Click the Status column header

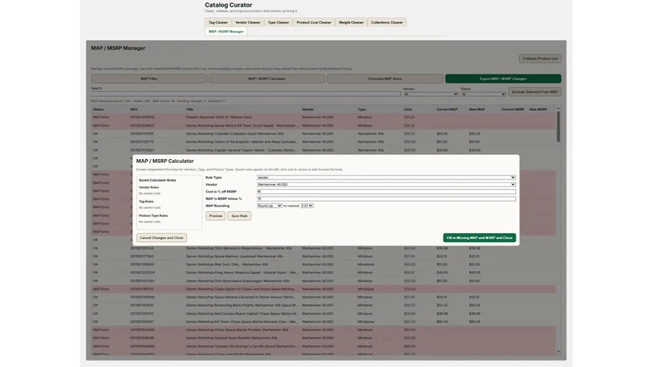(x=98, y=109)
